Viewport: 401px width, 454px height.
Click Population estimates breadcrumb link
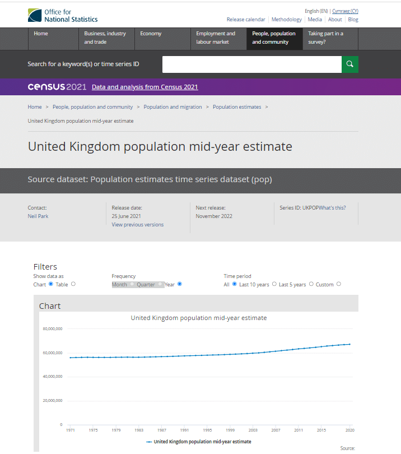pos(236,107)
